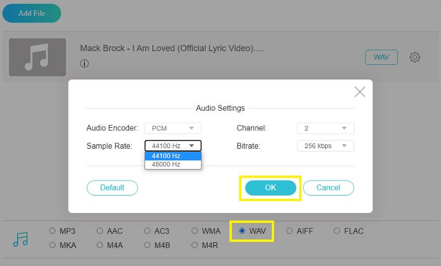
Task: Open the Channel dropdown
Action: pyautogui.click(x=325, y=128)
